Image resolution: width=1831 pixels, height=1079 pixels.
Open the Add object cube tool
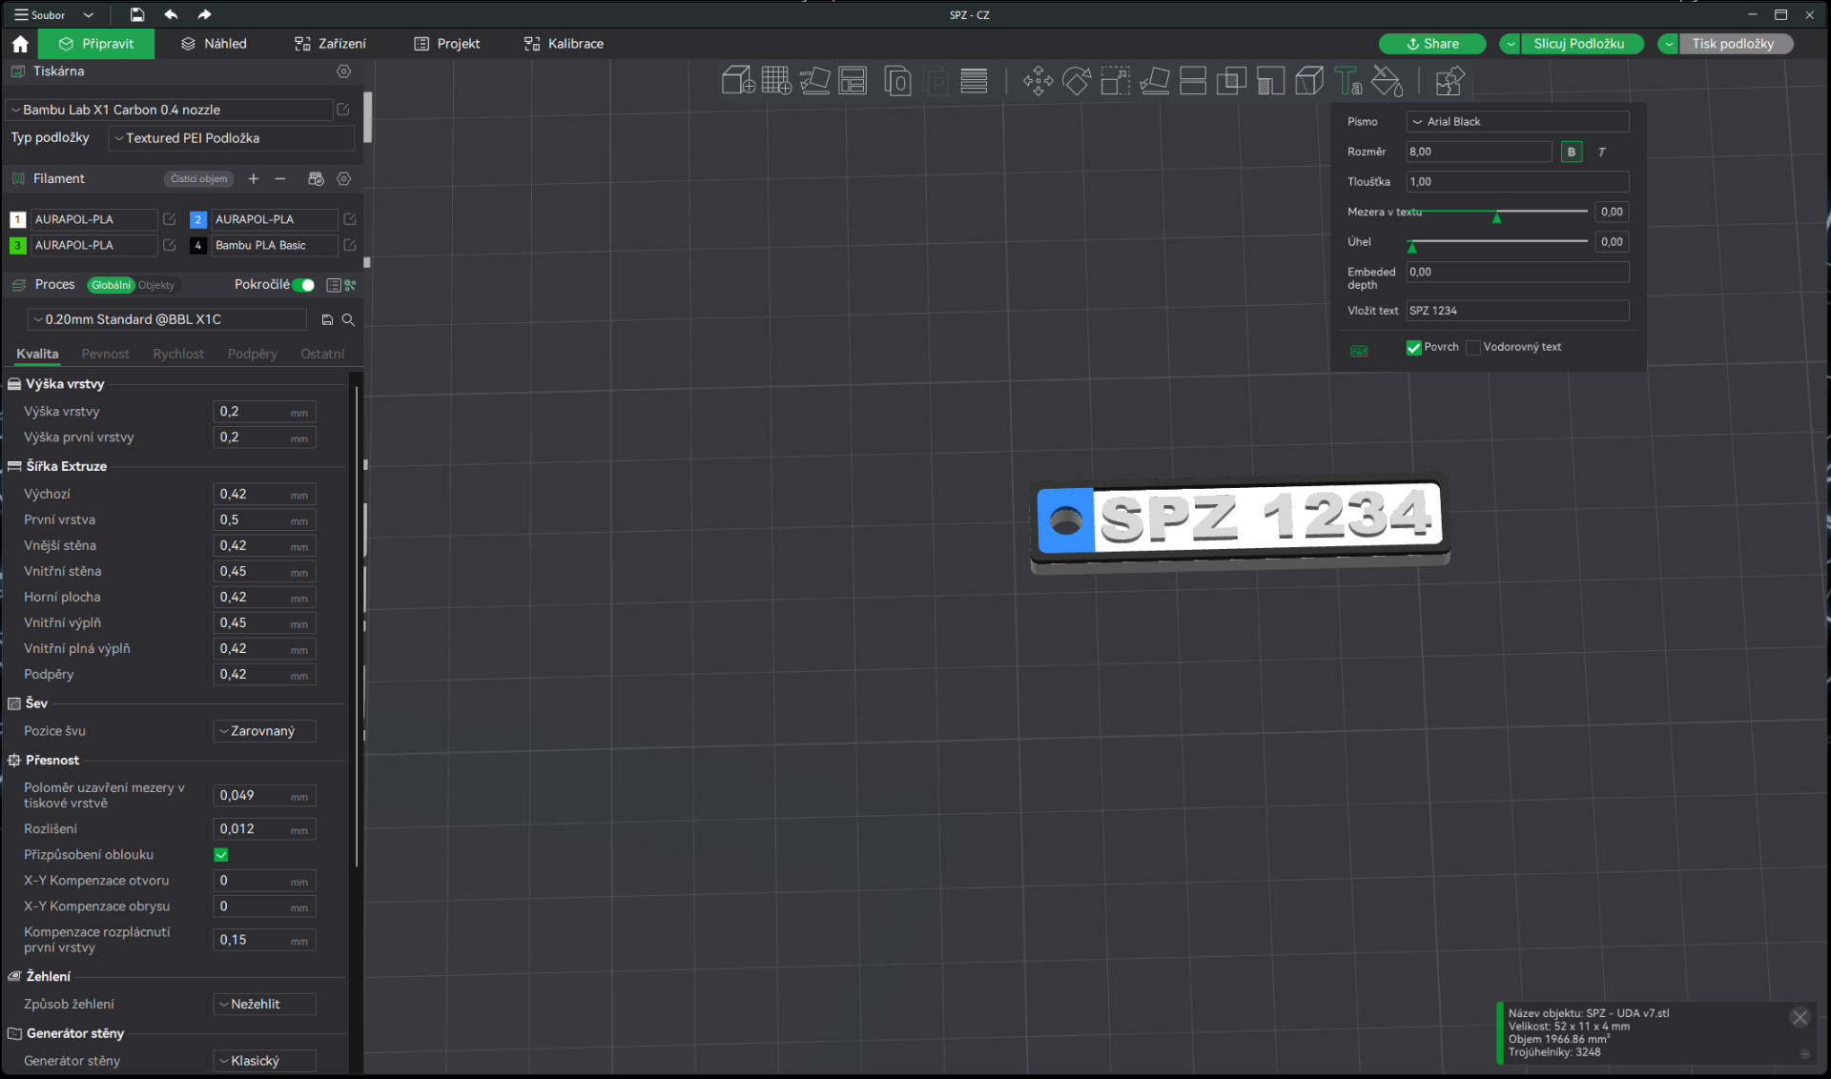pyautogui.click(x=738, y=81)
